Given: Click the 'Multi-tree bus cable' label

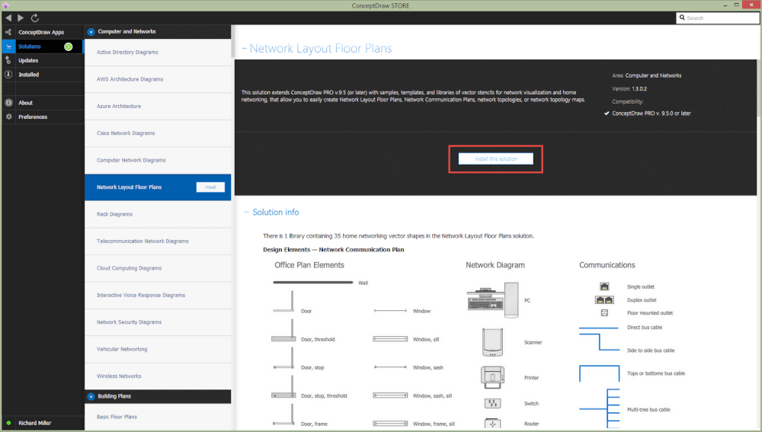Looking at the screenshot, I should click(x=648, y=410).
